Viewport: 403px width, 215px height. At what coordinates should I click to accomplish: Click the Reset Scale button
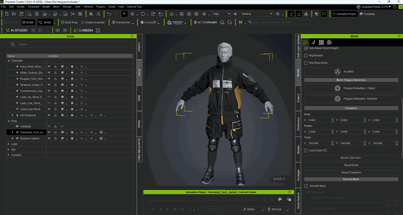(x=351, y=165)
